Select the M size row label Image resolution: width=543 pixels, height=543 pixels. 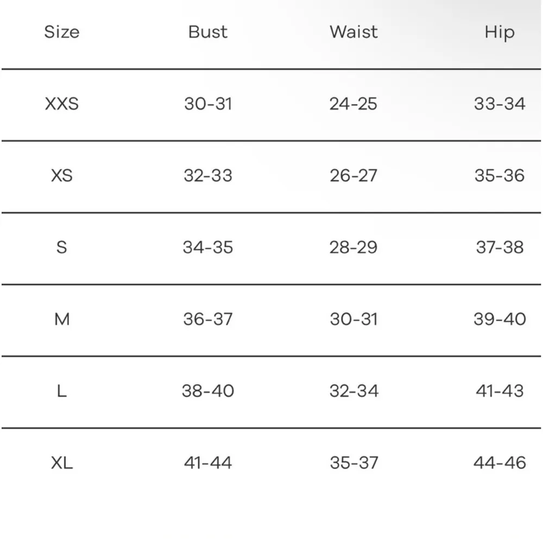(x=62, y=319)
